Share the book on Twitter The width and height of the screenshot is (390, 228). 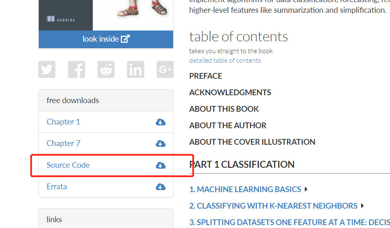47,69
